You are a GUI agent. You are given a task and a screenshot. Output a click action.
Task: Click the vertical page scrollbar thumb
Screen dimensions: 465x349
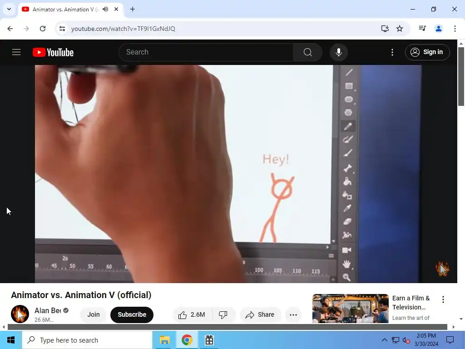461,76
